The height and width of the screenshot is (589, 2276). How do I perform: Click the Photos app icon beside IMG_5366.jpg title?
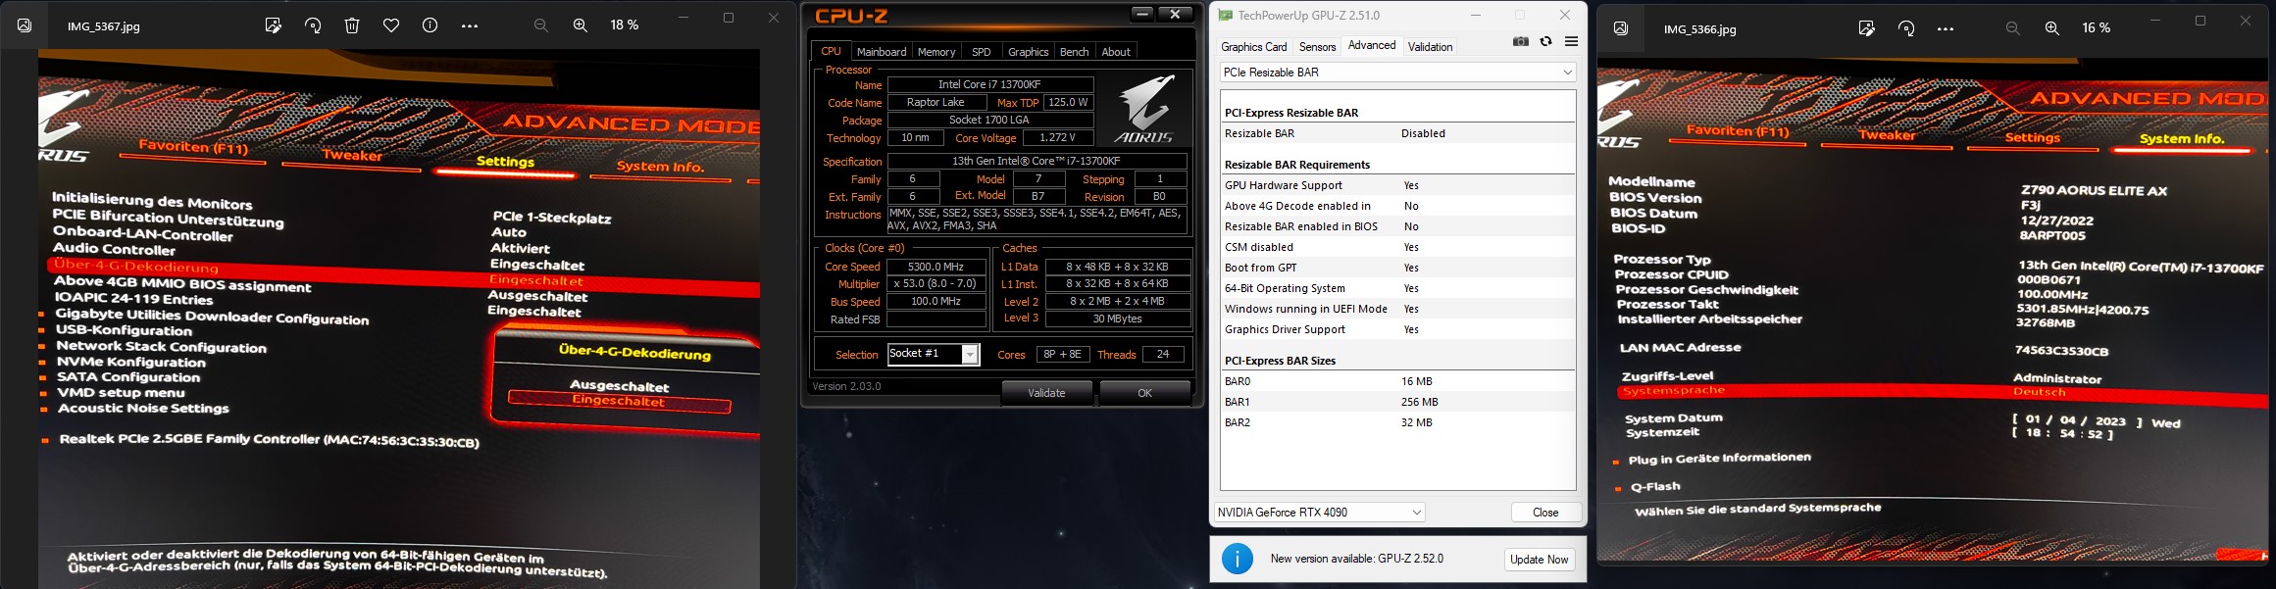(x=1621, y=28)
